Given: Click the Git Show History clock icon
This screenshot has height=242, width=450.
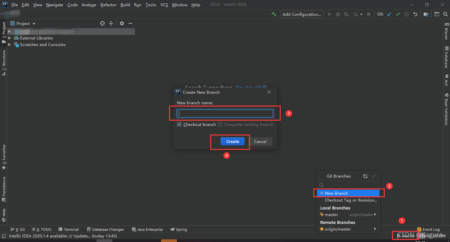Looking at the screenshot, I should coord(407,14).
